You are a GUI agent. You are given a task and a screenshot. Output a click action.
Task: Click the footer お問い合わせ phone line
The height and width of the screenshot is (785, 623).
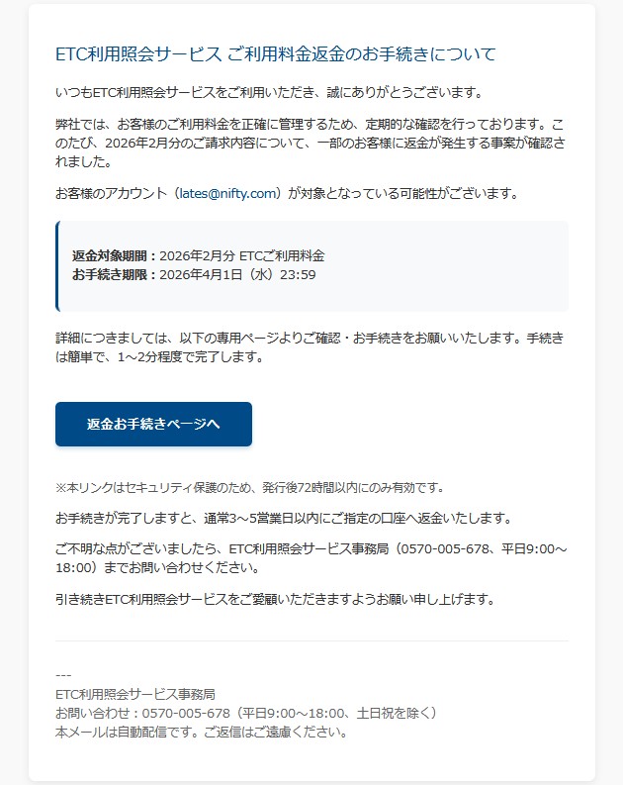coord(246,714)
